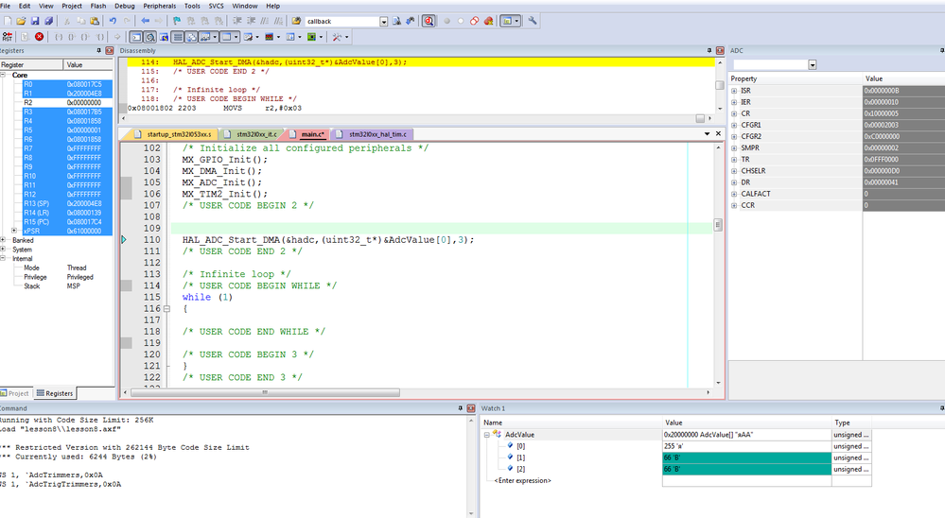Select the R2 register row
This screenshot has height=518, width=945.
click(56, 102)
